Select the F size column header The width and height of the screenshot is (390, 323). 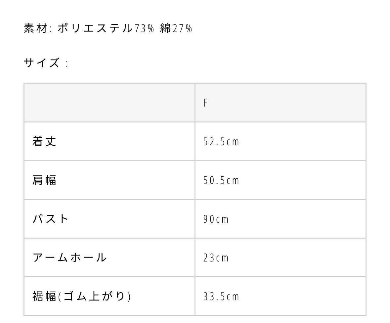pyautogui.click(x=205, y=103)
